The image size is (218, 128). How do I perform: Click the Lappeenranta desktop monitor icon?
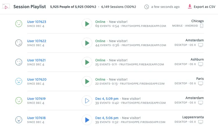pyautogui.click(x=201, y=122)
